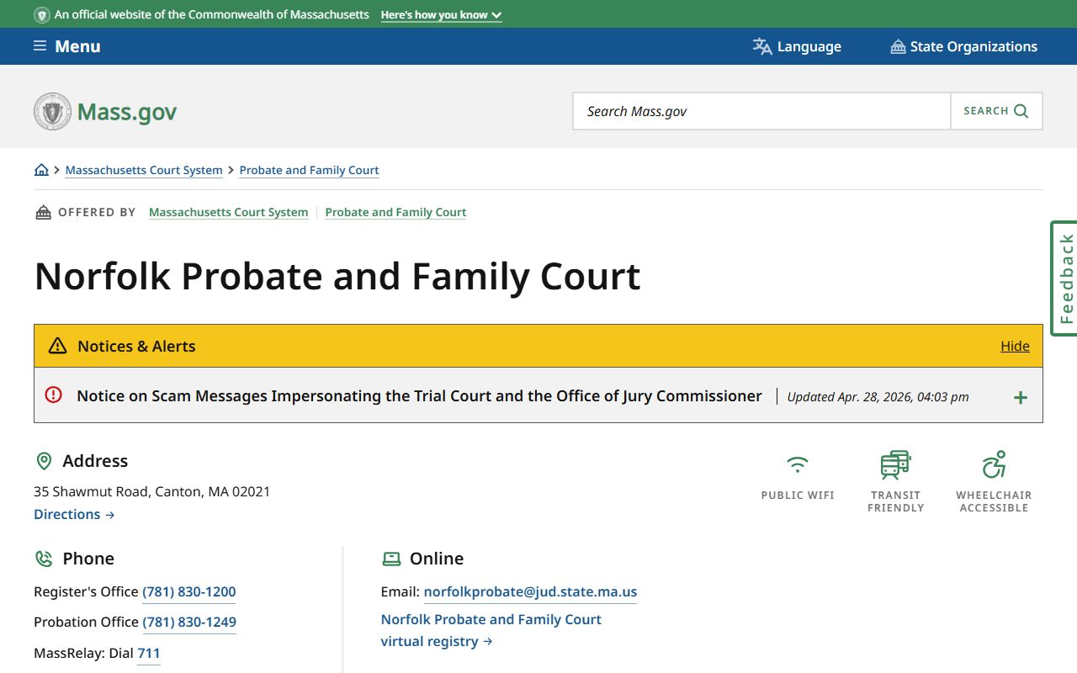This screenshot has width=1077, height=673.
Task: Click the Search Mass.gov input field
Action: coord(761,111)
